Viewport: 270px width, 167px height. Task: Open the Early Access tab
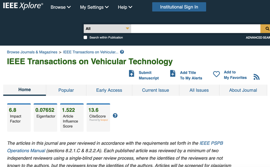point(109,90)
